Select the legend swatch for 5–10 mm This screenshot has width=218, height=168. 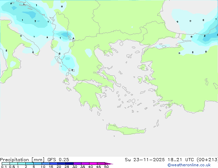click(37, 164)
